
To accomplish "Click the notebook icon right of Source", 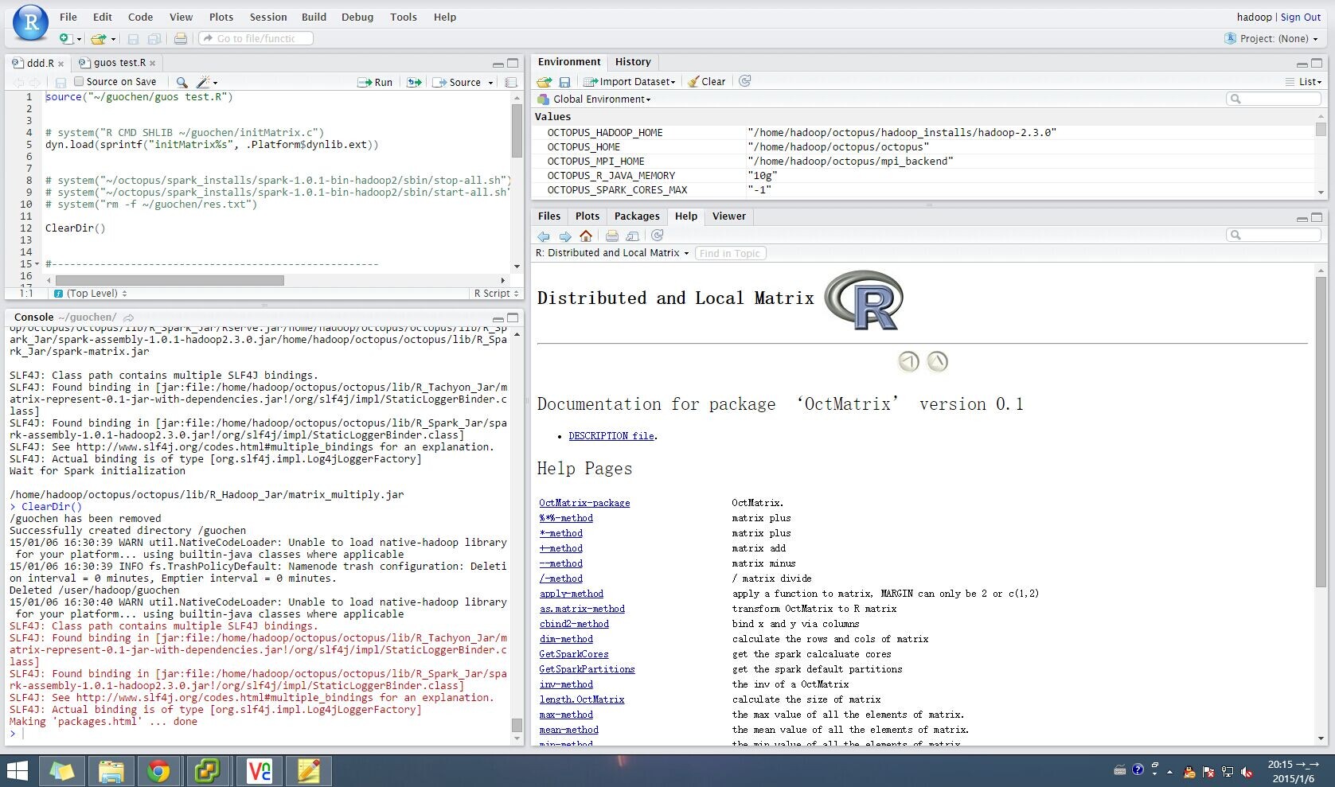I will click(x=511, y=82).
